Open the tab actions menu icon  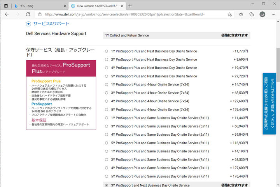6,6
